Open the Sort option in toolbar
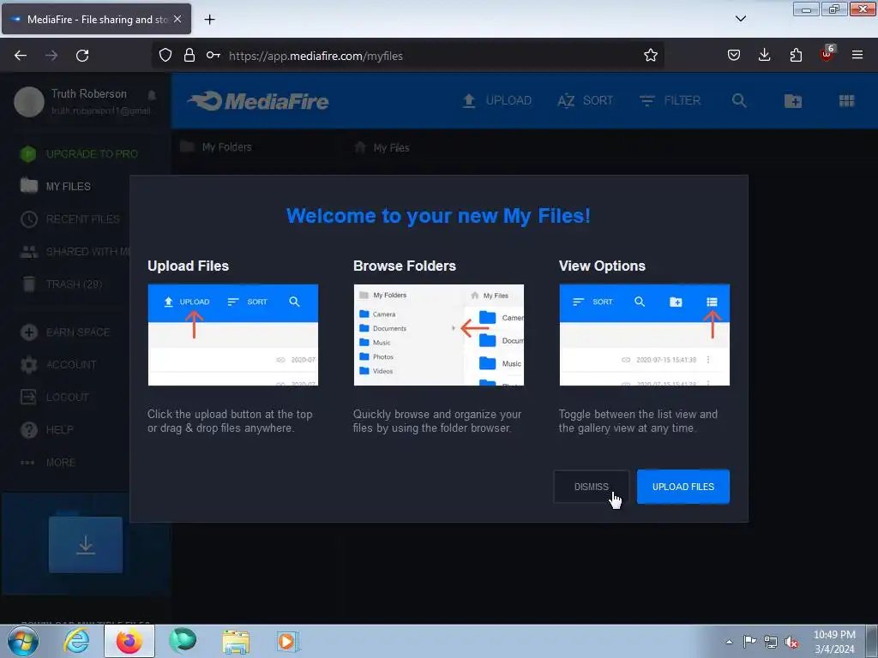The width and height of the screenshot is (878, 658). click(x=585, y=101)
